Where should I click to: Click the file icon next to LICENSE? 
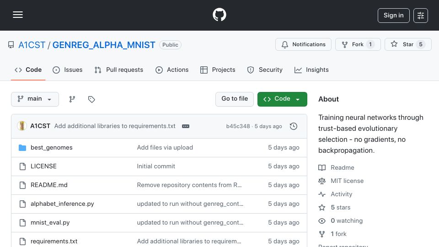22,166
